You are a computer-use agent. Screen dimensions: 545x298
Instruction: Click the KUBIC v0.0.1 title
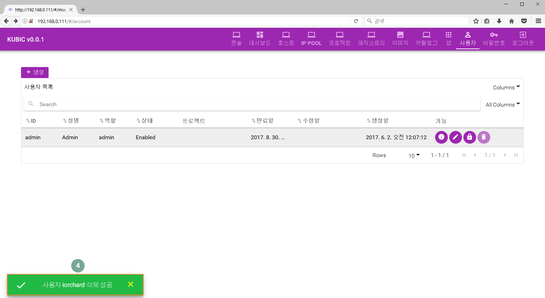(x=25, y=40)
